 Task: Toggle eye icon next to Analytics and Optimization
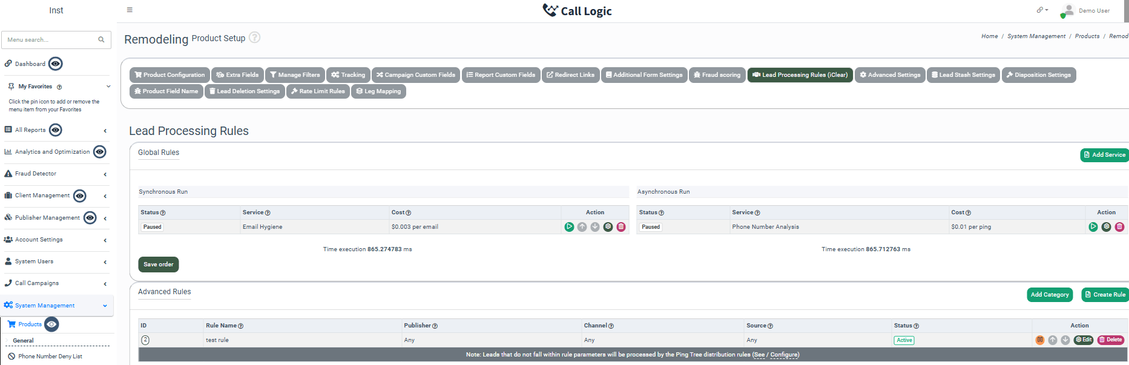point(100,152)
